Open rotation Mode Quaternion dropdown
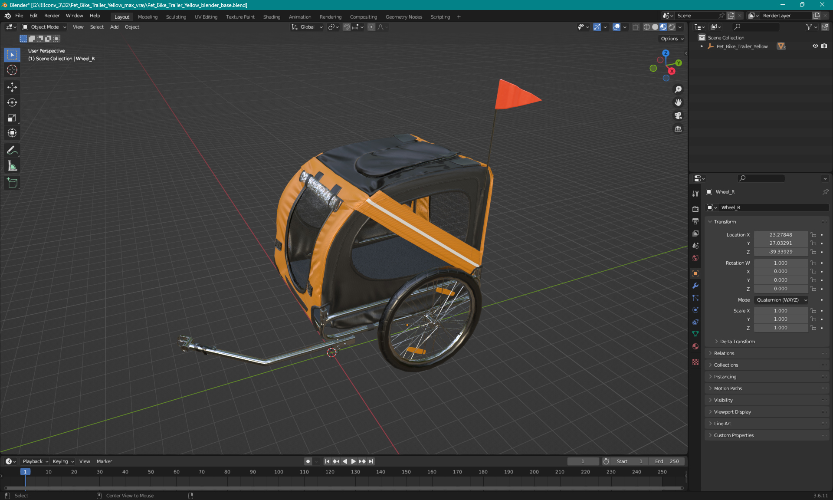The image size is (833, 500). 781,300
